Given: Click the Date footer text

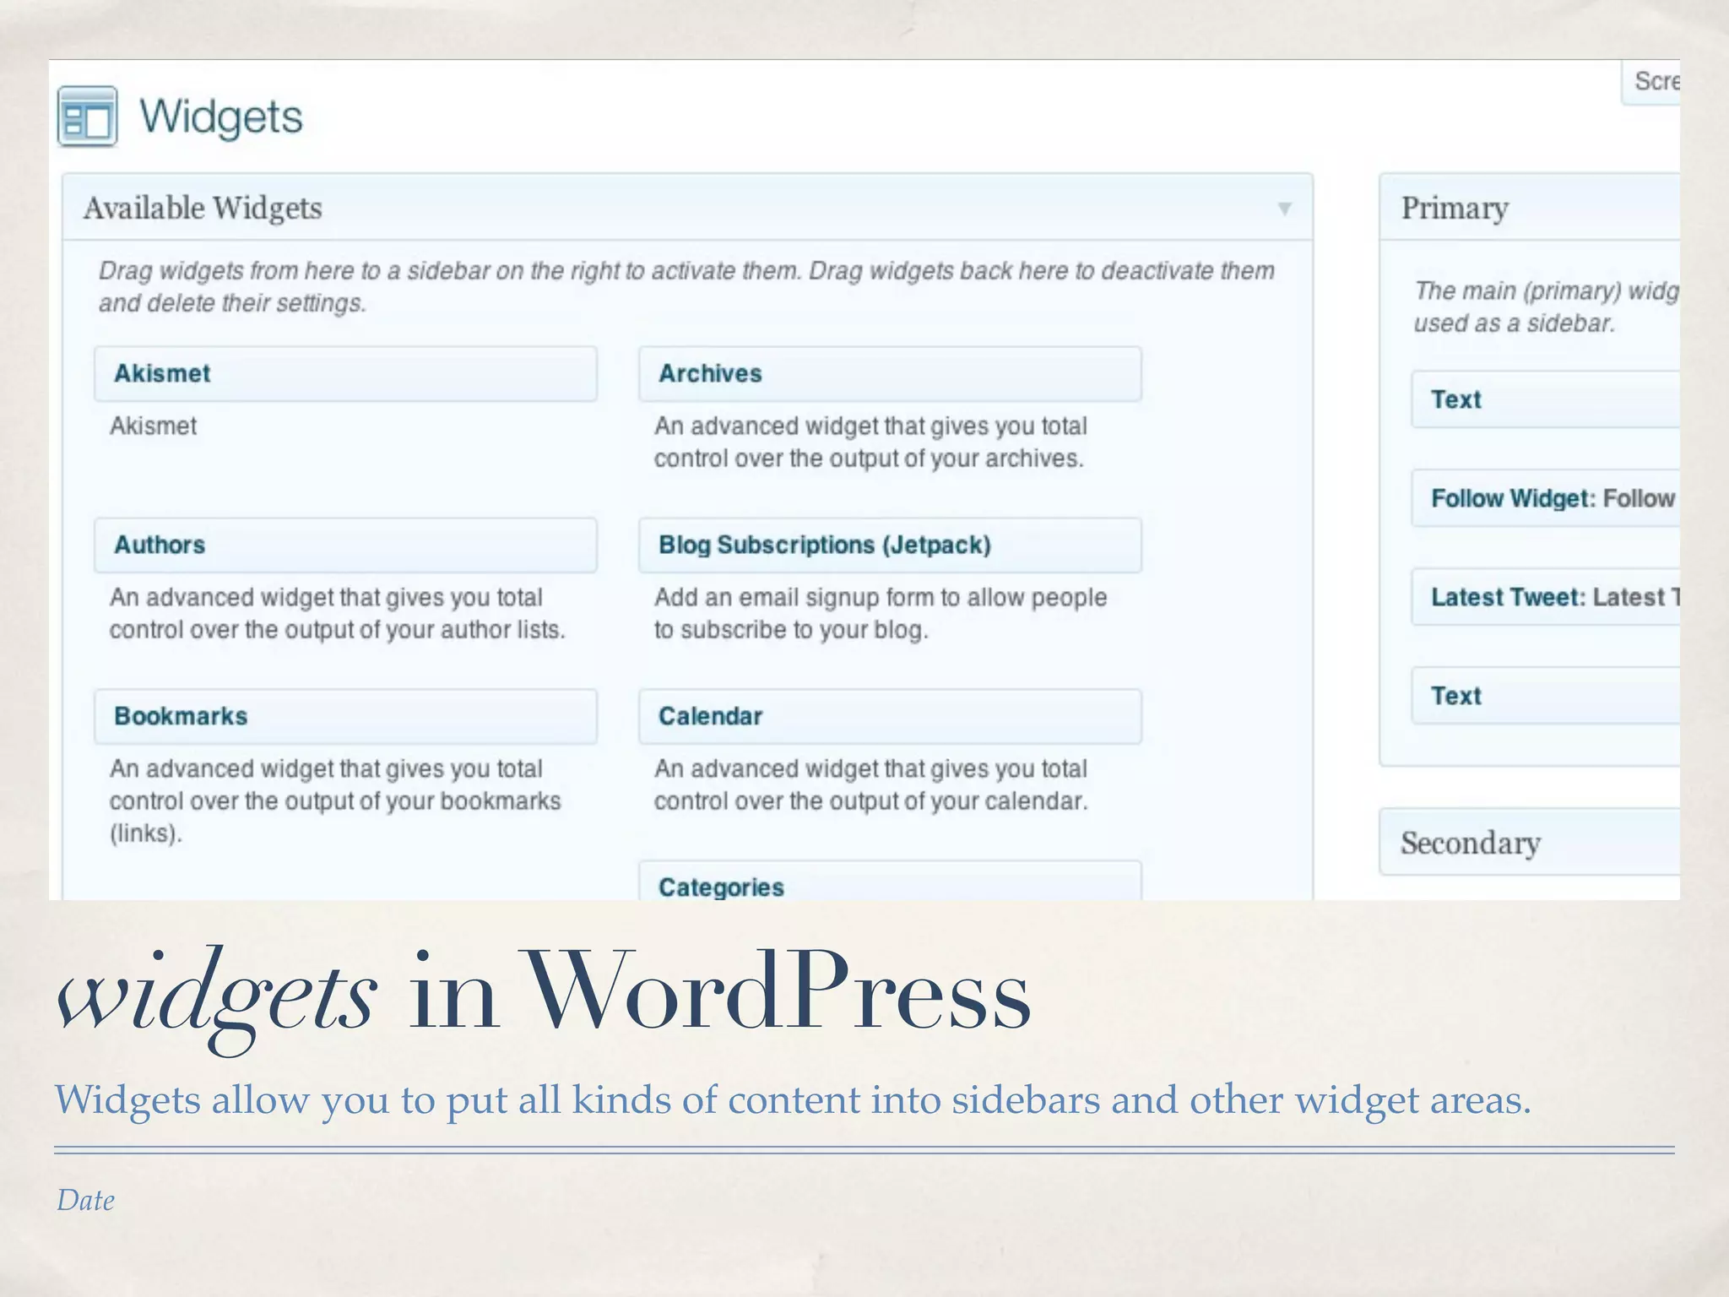Looking at the screenshot, I should point(85,1200).
